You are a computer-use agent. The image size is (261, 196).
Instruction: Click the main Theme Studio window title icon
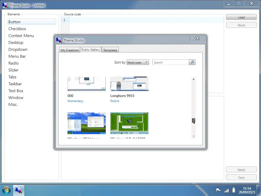click(x=5, y=5)
